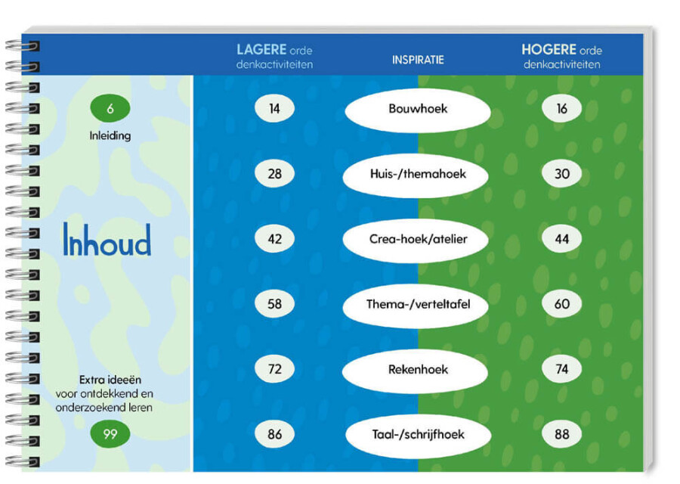
Task: Select the INSPIRATIE column header
Action: [417, 59]
